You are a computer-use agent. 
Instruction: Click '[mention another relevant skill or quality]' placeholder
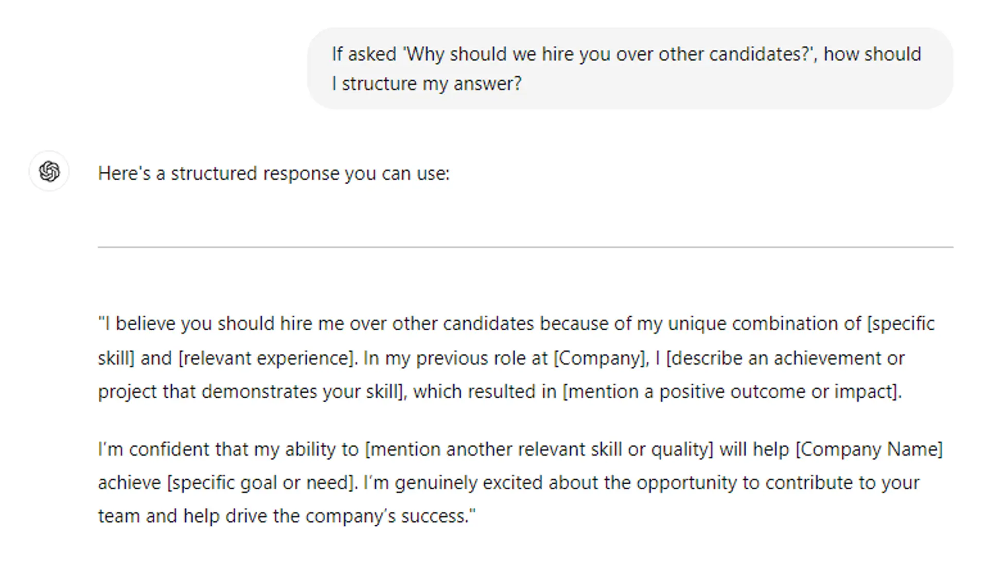(x=539, y=449)
